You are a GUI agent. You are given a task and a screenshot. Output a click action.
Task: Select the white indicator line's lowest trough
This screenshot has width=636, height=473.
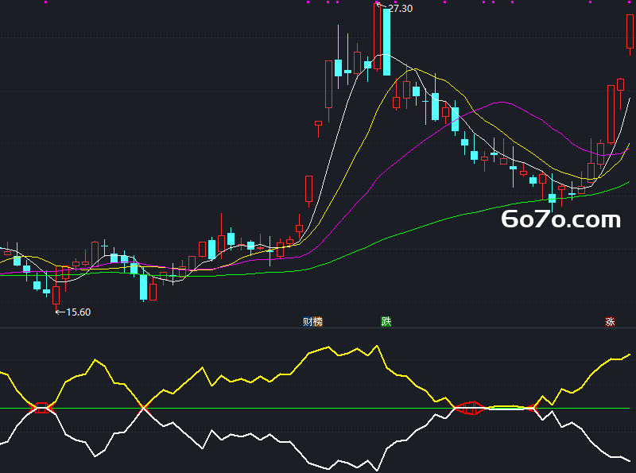click(377, 470)
